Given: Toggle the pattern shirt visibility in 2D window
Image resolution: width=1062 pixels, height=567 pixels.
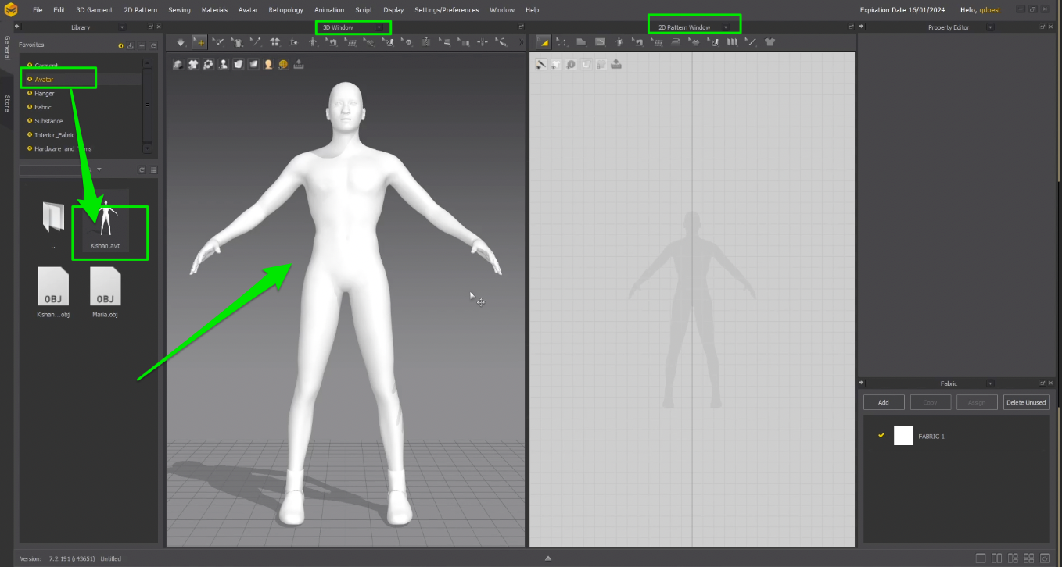Looking at the screenshot, I should [555, 64].
